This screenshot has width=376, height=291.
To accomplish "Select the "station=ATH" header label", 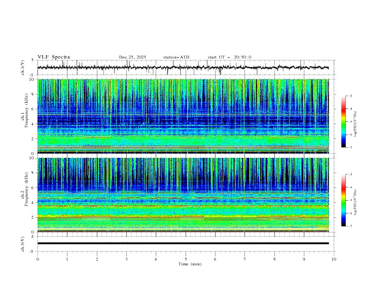I will 176,57.
